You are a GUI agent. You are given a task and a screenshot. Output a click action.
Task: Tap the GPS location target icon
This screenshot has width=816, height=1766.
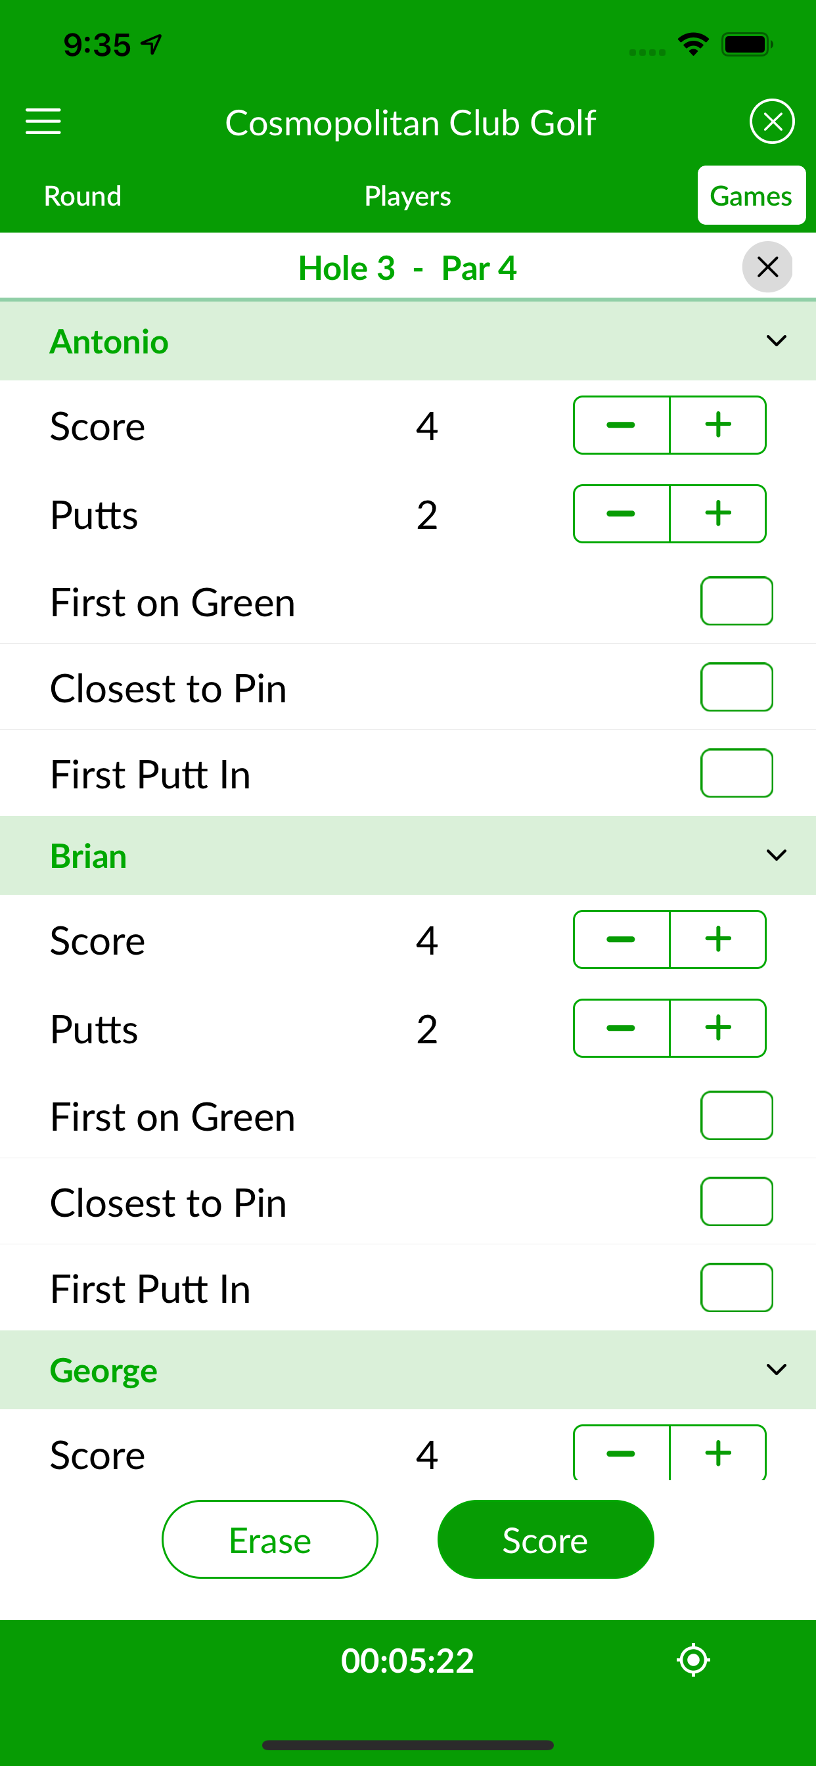[x=693, y=1660]
